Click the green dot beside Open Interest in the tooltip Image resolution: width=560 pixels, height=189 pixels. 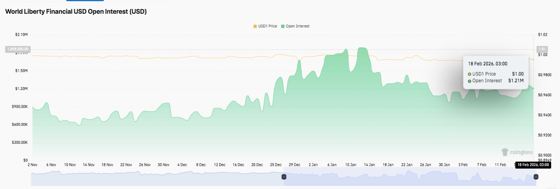tap(469, 81)
